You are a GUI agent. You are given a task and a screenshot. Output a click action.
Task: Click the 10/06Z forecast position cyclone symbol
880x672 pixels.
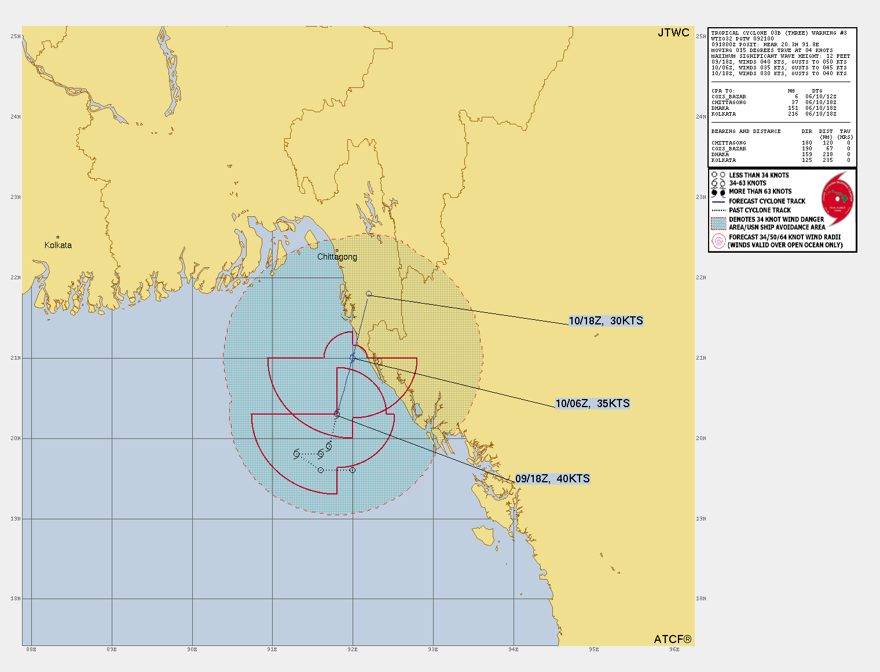click(353, 358)
